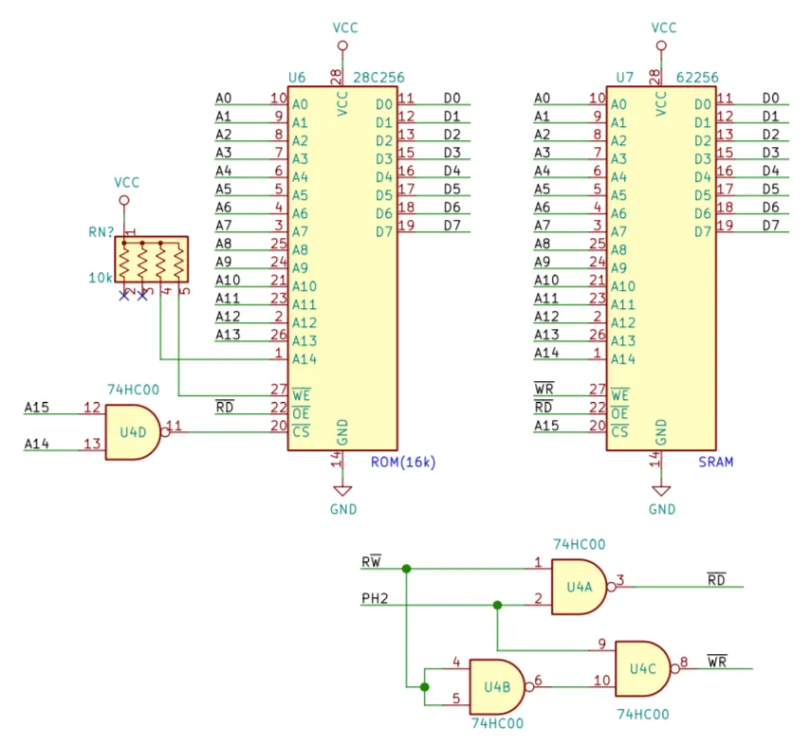Click the D0 net label right of U7

coord(771,98)
